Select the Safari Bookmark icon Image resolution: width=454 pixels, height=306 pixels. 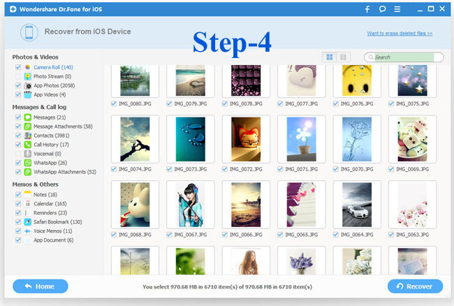point(27,221)
